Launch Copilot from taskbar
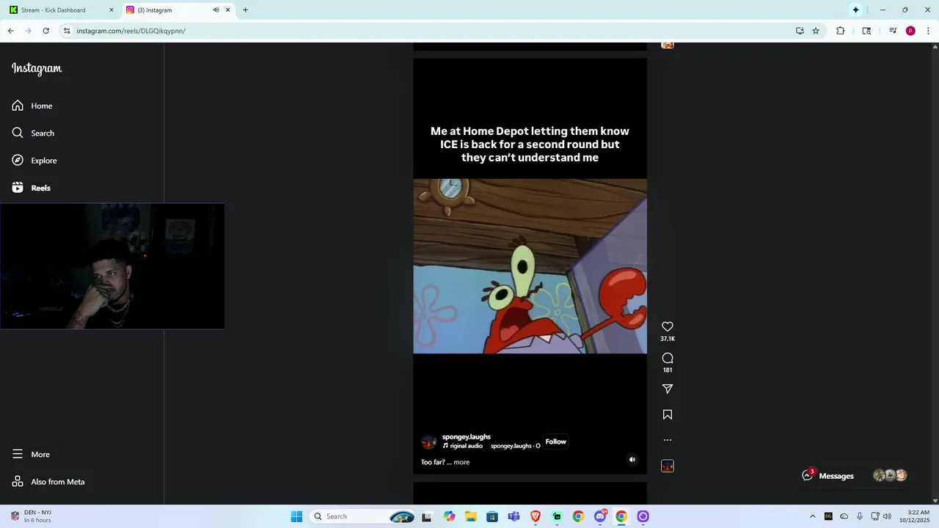This screenshot has height=528, width=939. (x=449, y=516)
